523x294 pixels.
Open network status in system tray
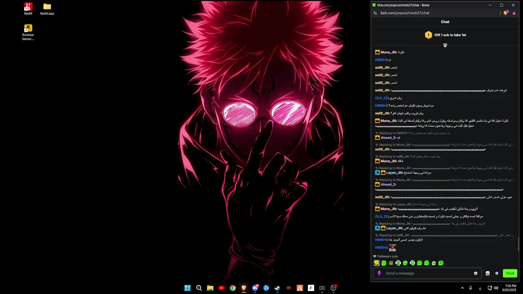490,288
